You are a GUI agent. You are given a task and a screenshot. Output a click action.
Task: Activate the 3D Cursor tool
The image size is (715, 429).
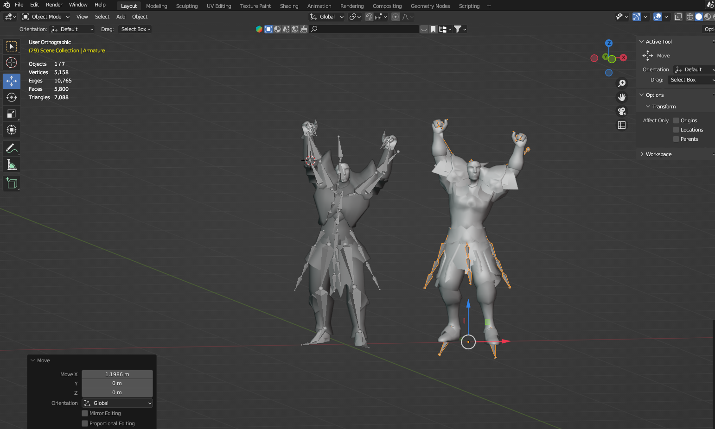(x=12, y=63)
